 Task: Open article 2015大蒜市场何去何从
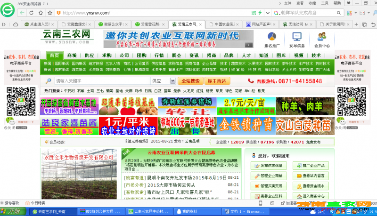[171, 185]
